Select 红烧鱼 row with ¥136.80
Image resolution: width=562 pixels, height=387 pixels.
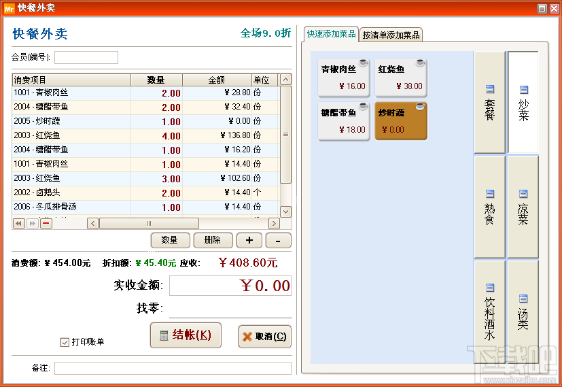(146, 135)
